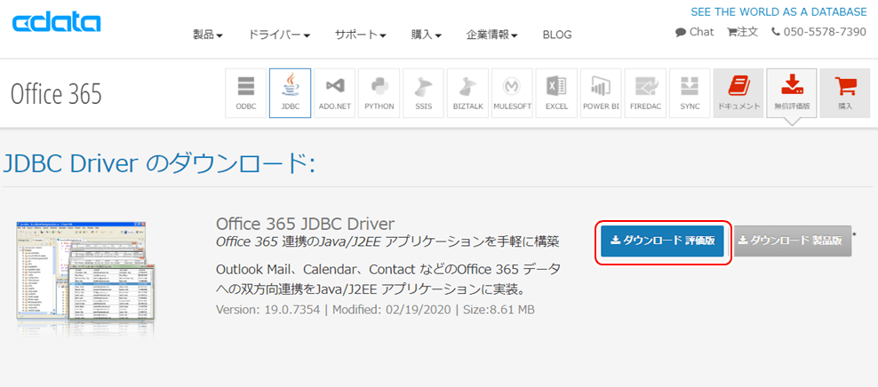This screenshot has height=387, width=878.
Task: Select the SSIS component icon
Action: tap(423, 93)
